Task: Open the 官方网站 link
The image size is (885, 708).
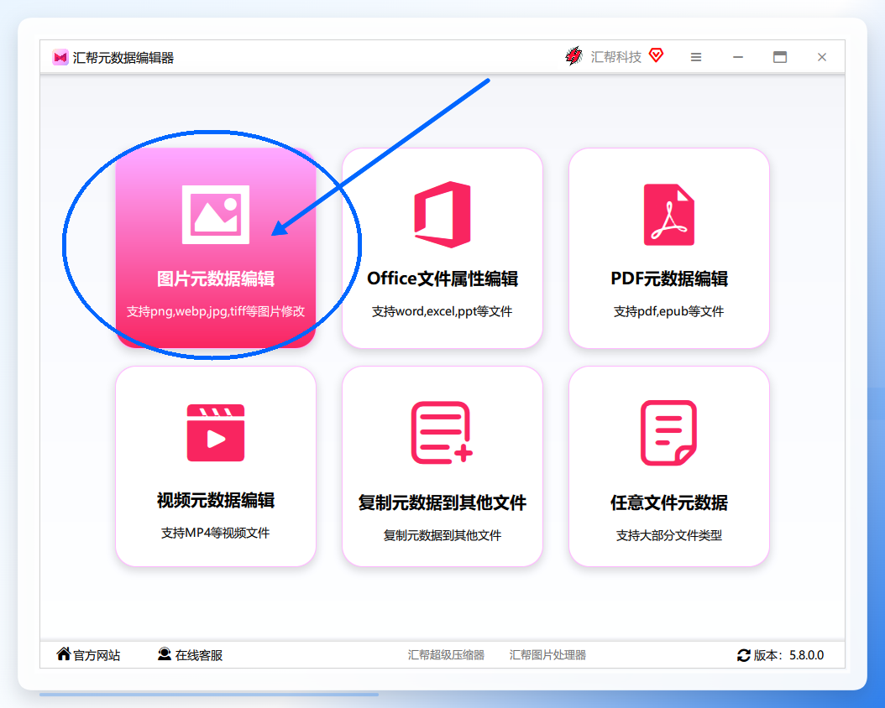Action: point(97,655)
